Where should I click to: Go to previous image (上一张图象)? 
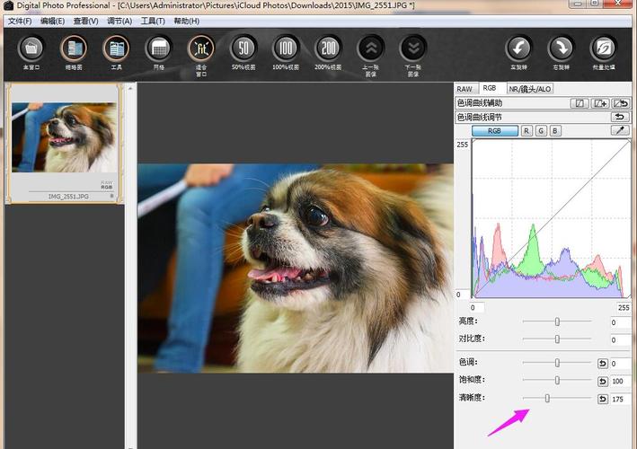pyautogui.click(x=370, y=48)
